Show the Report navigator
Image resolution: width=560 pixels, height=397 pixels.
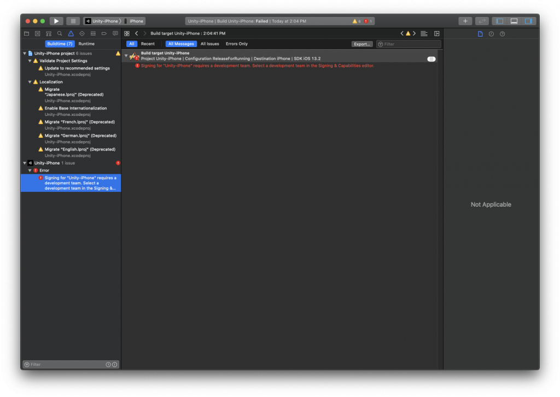coord(115,33)
